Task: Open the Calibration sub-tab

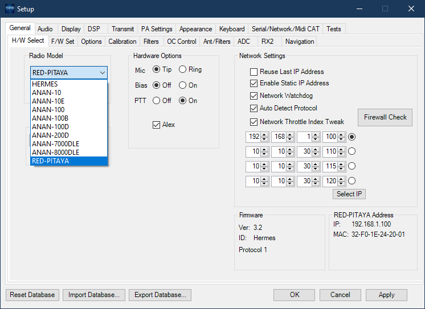Action: coord(122,42)
